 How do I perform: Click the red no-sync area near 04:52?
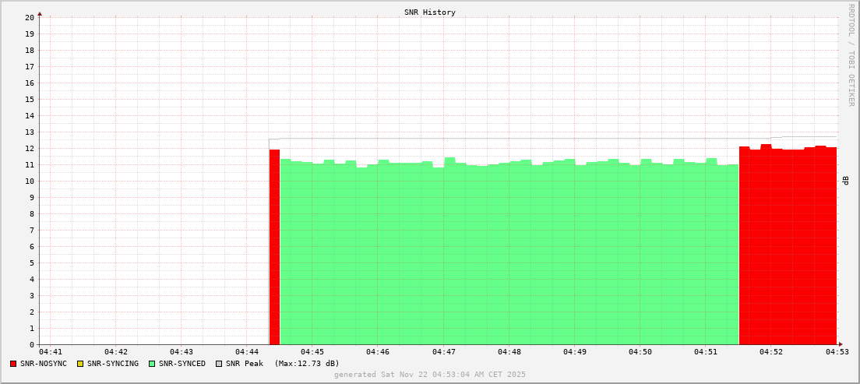pyautogui.click(x=787, y=249)
